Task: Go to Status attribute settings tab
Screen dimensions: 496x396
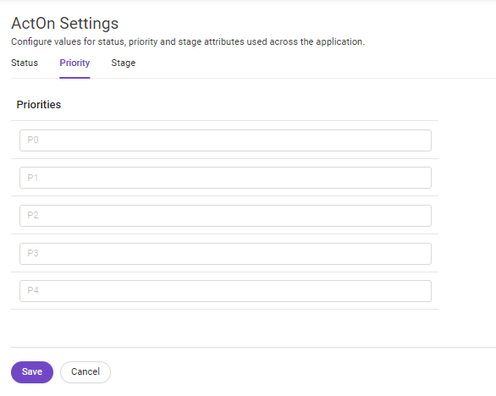Action: coord(25,63)
